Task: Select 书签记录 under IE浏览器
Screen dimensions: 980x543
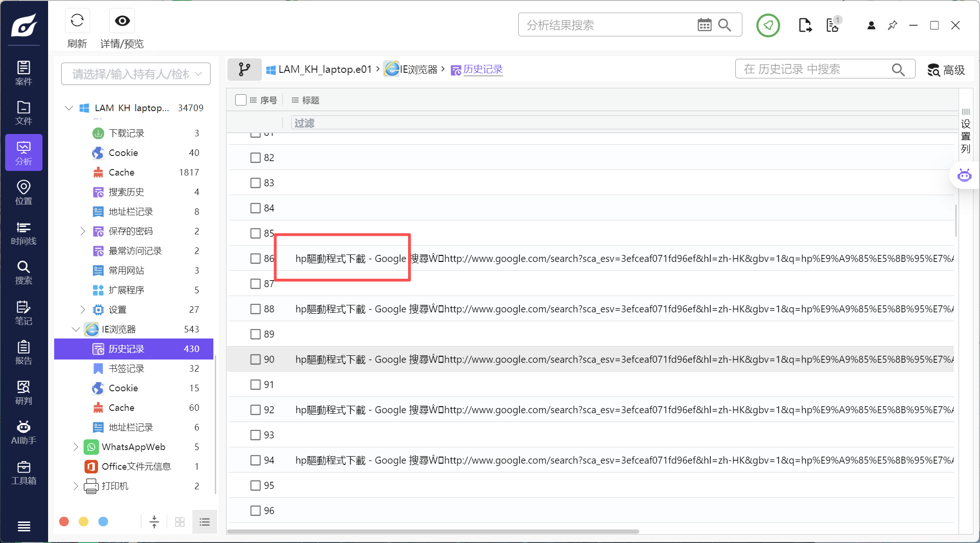Action: pyautogui.click(x=127, y=368)
